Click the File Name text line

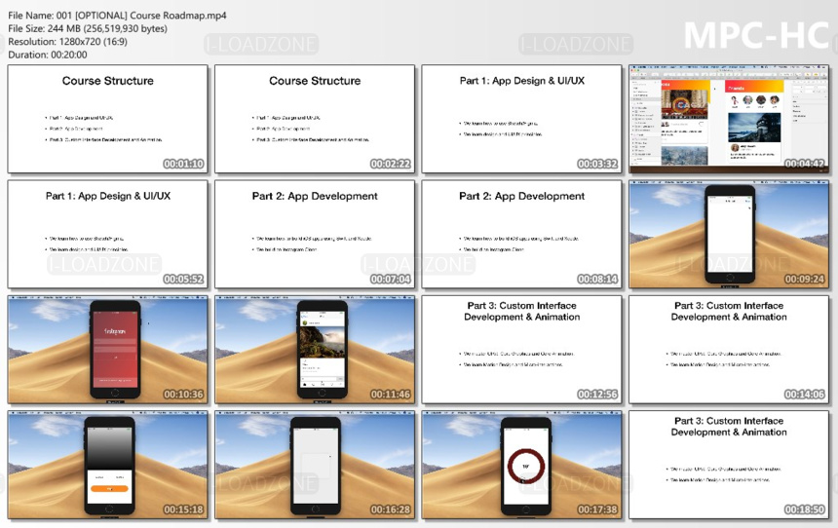[x=117, y=16]
